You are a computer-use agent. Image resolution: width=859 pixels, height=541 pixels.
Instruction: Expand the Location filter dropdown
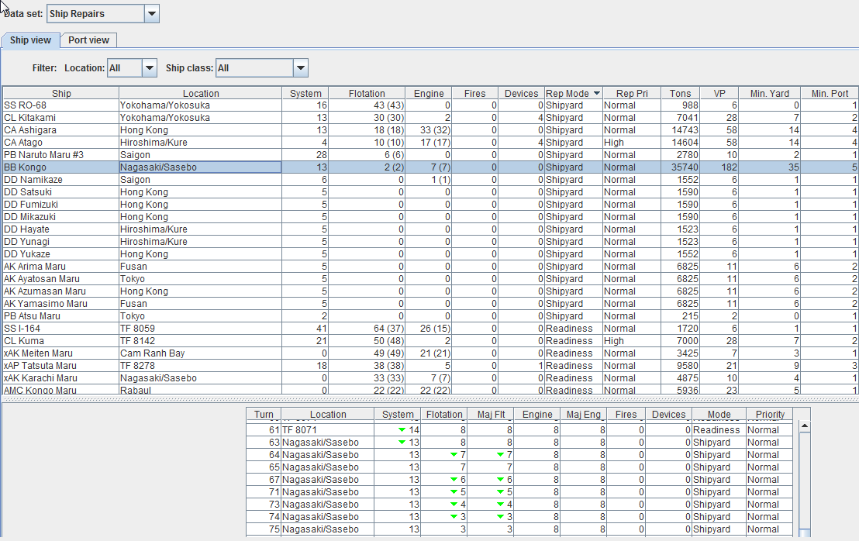coord(150,68)
